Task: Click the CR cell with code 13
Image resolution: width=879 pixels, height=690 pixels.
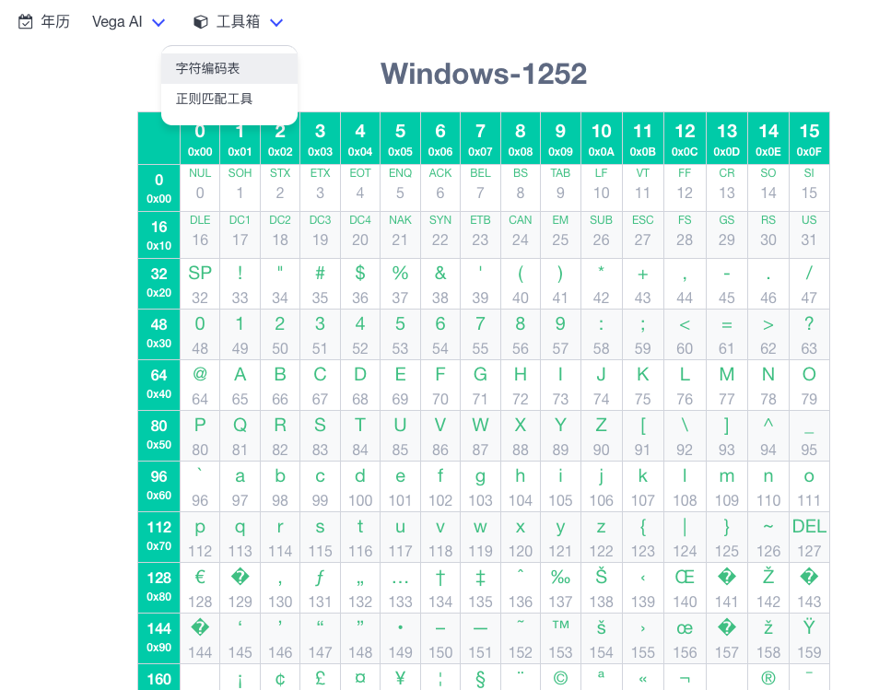Action: coord(727,188)
